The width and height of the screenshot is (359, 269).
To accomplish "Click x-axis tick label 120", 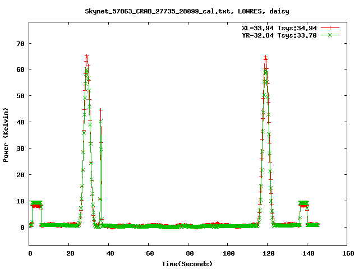I will [269, 253].
